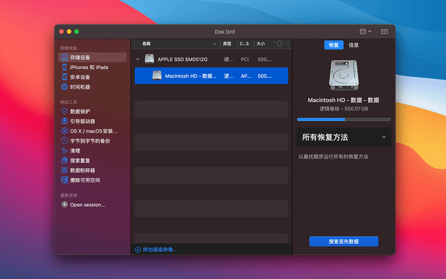Click the shield column header icon

pyautogui.click(x=280, y=44)
